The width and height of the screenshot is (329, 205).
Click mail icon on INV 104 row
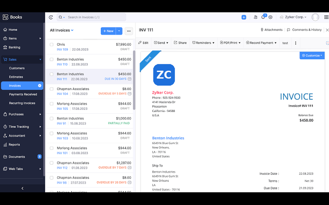(130, 94)
